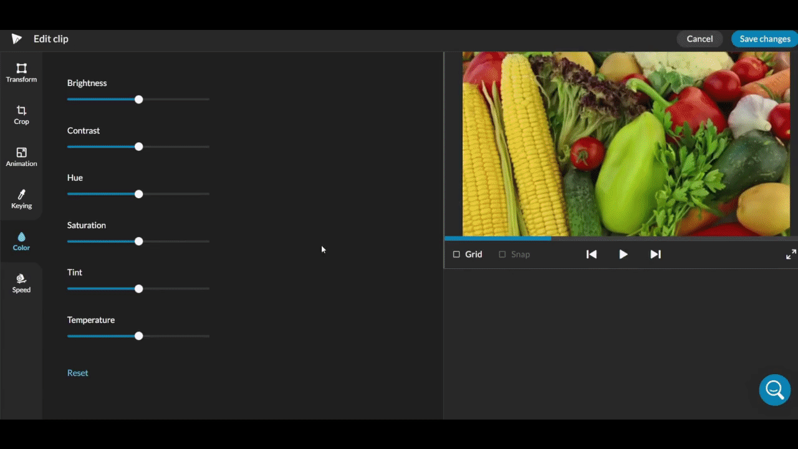
Task: Open the search help bubble
Action: click(775, 390)
